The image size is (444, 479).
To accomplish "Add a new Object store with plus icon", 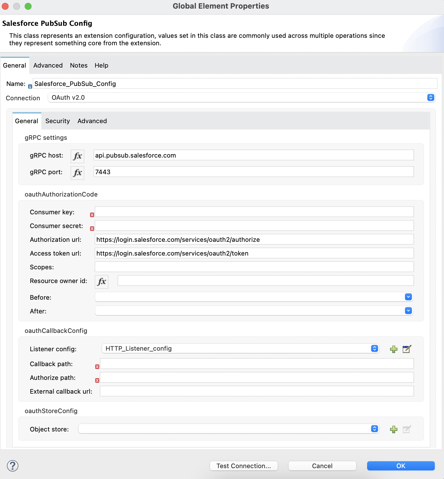I will point(394,429).
